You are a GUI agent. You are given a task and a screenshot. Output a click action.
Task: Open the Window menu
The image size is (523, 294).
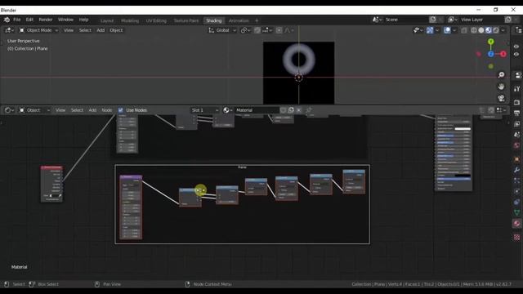[65, 20]
